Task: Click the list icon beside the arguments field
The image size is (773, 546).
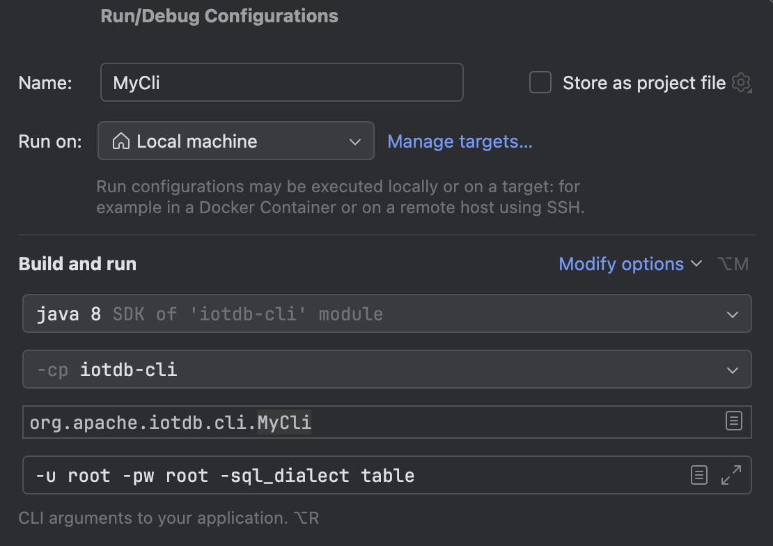Action: 698,474
